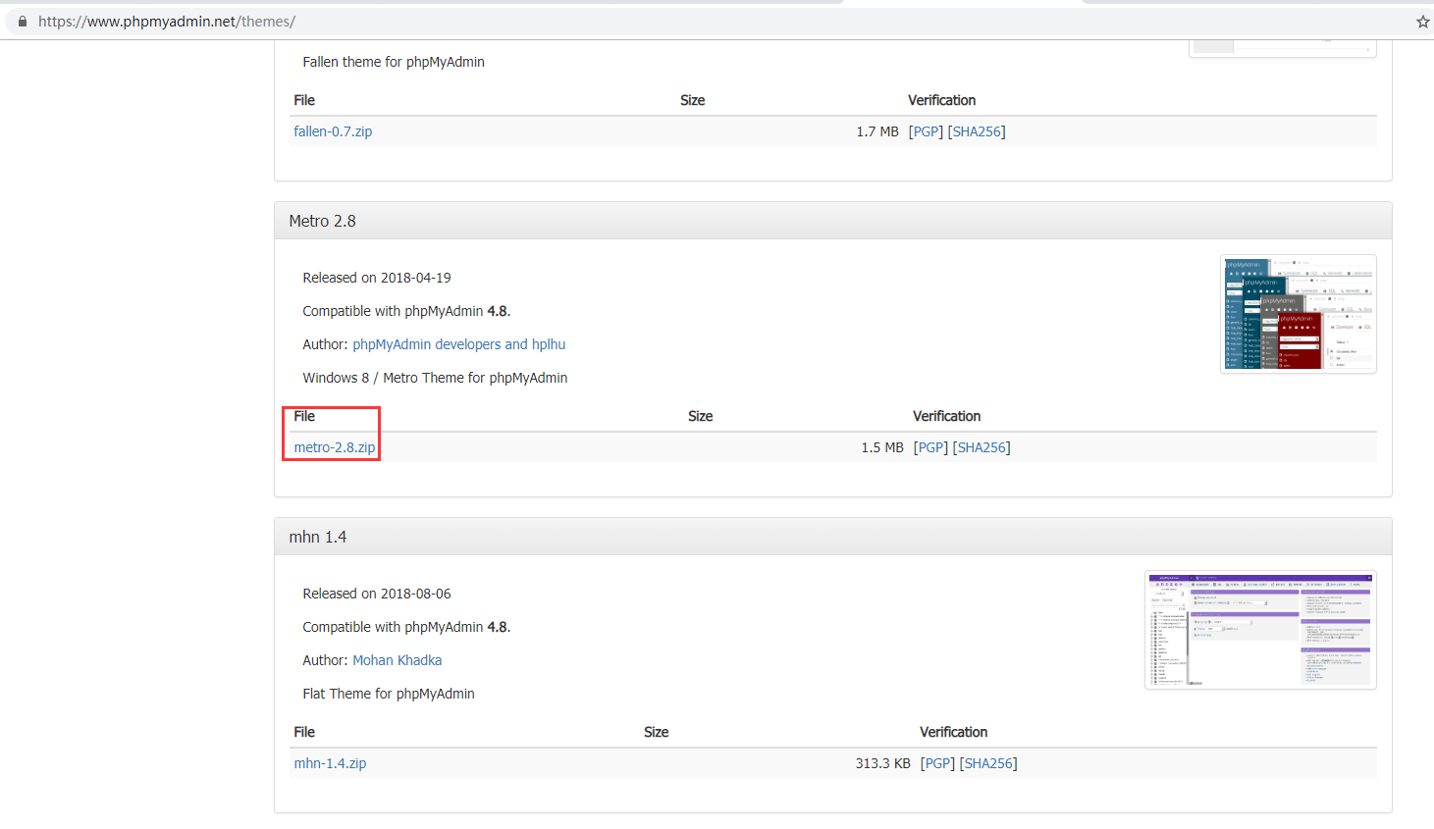Click 'Flat Theme for phpMyAdmin' description

(x=389, y=694)
